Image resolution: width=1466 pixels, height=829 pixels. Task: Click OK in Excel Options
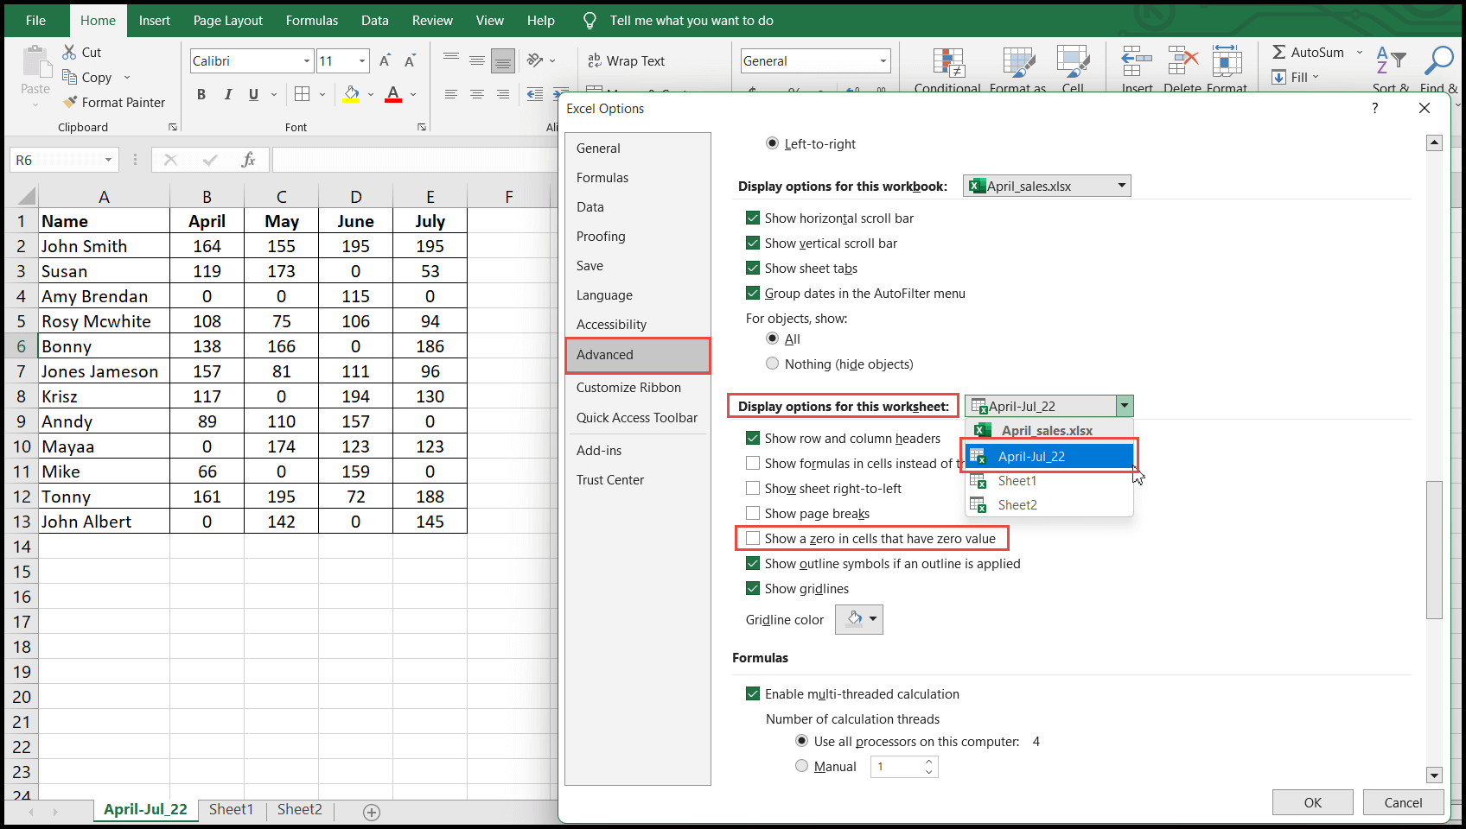pyautogui.click(x=1313, y=802)
